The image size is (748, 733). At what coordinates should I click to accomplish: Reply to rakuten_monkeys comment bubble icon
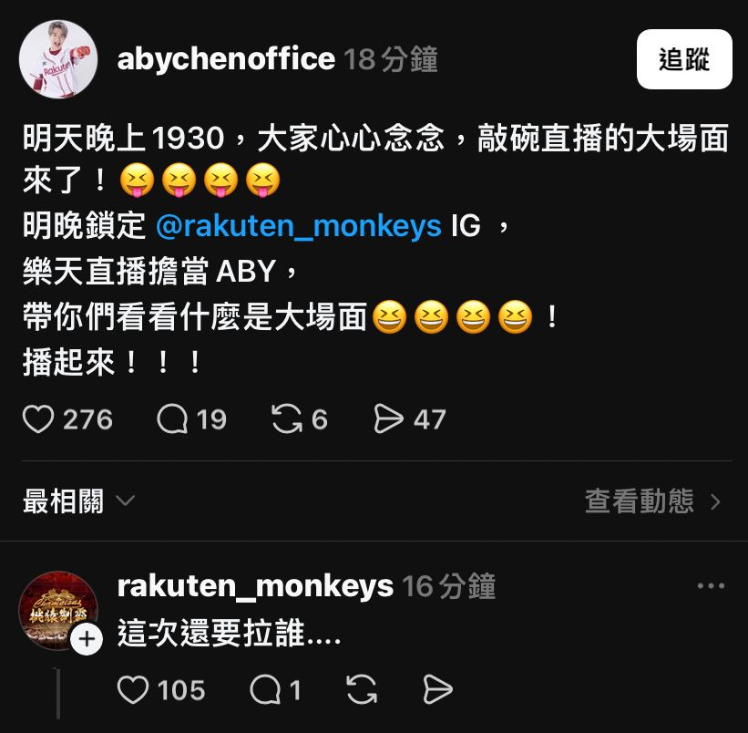[x=265, y=689]
